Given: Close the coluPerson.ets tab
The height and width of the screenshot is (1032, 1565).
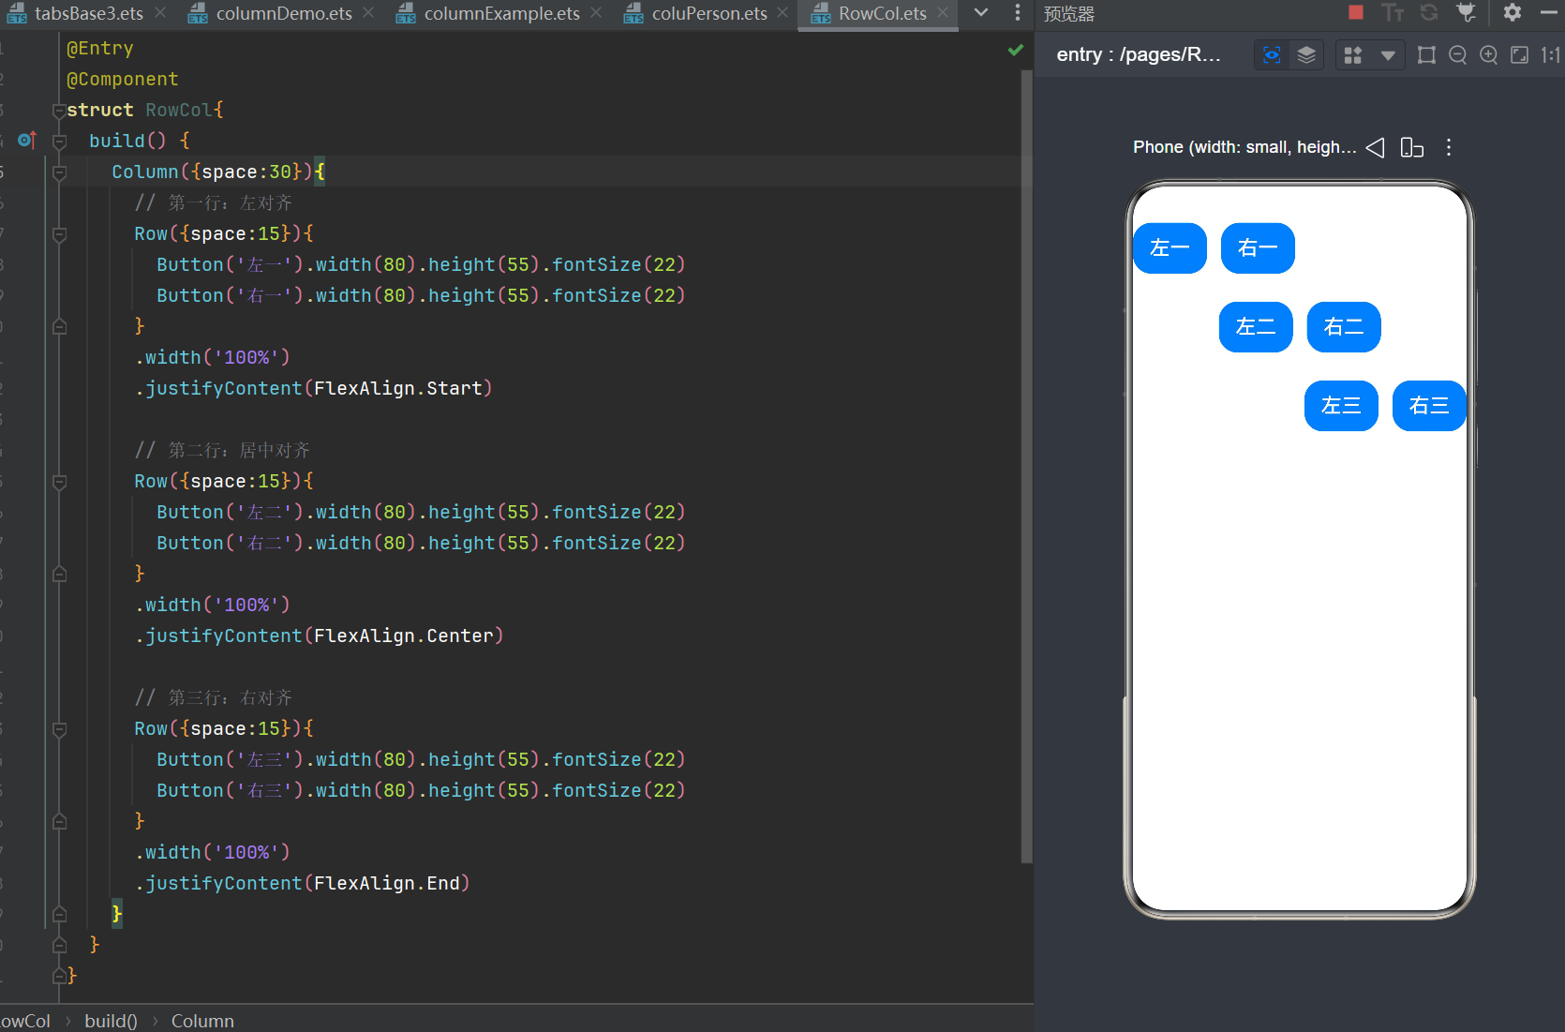Looking at the screenshot, I should click(x=782, y=13).
